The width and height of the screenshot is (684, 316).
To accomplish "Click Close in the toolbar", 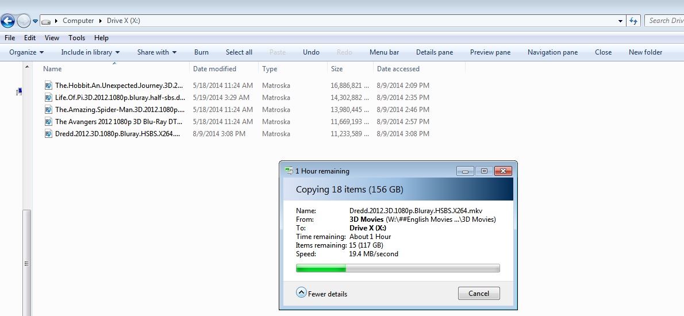I will click(604, 52).
